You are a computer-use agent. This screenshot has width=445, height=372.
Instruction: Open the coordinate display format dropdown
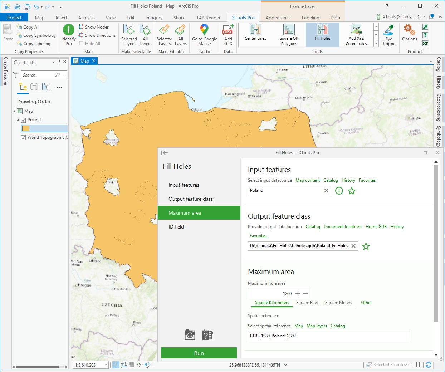tap(285, 365)
